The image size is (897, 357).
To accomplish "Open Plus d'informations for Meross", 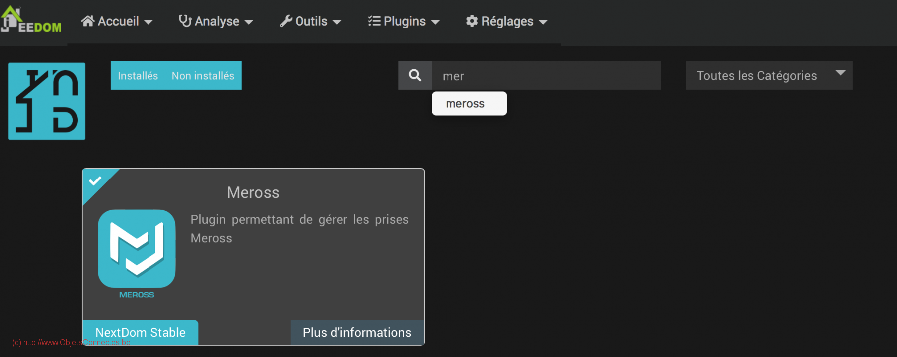I will (357, 332).
